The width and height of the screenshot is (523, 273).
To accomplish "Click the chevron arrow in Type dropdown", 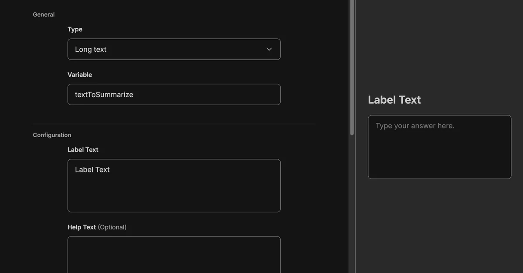I will pos(269,49).
